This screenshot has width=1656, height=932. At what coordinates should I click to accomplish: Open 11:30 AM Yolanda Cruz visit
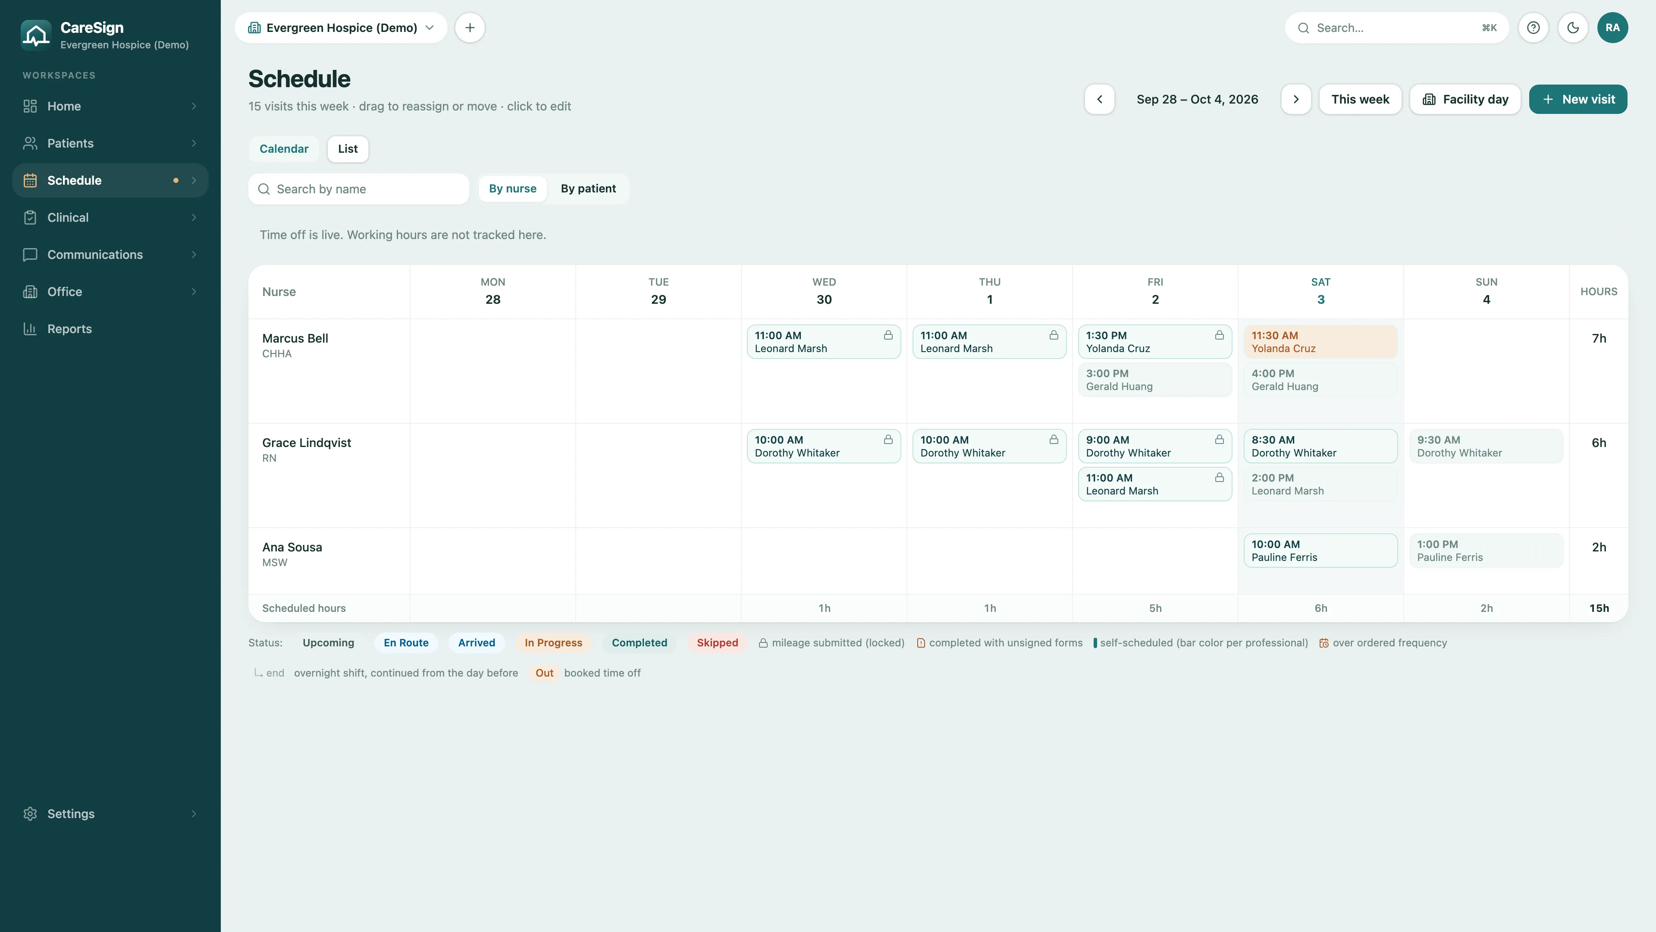(x=1320, y=342)
